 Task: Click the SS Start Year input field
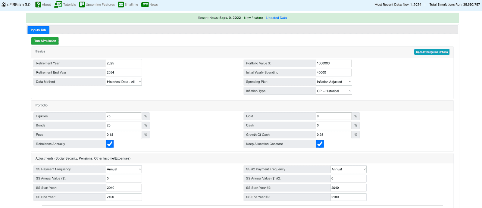124,188
